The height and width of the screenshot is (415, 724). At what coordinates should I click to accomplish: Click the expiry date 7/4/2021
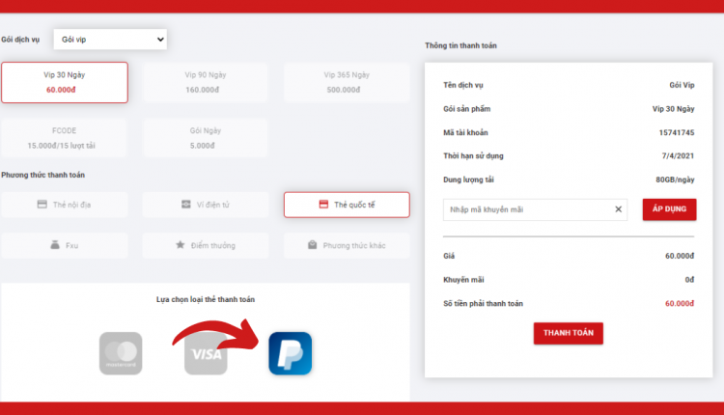click(x=678, y=156)
